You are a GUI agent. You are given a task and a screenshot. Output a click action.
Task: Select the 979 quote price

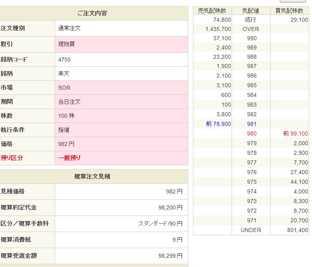click(252, 143)
